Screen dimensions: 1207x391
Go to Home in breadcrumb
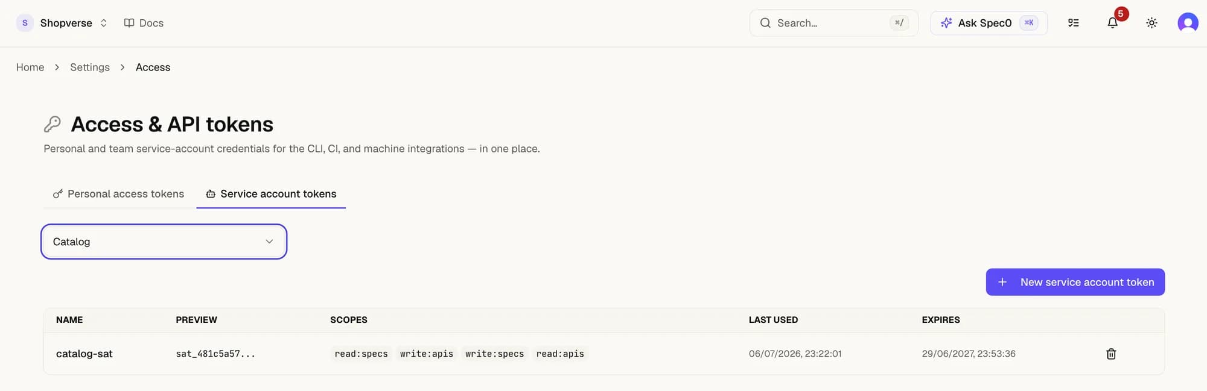tap(30, 67)
